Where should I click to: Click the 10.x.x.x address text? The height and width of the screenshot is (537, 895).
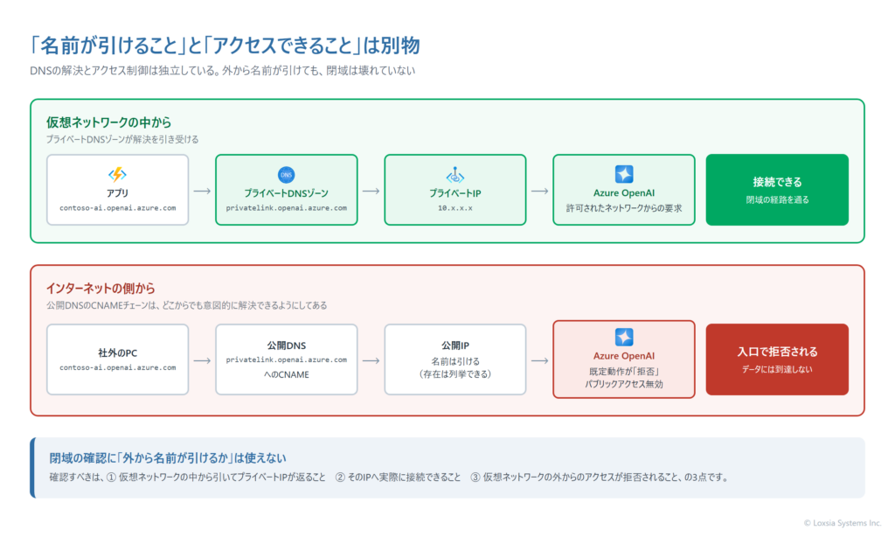tap(454, 208)
